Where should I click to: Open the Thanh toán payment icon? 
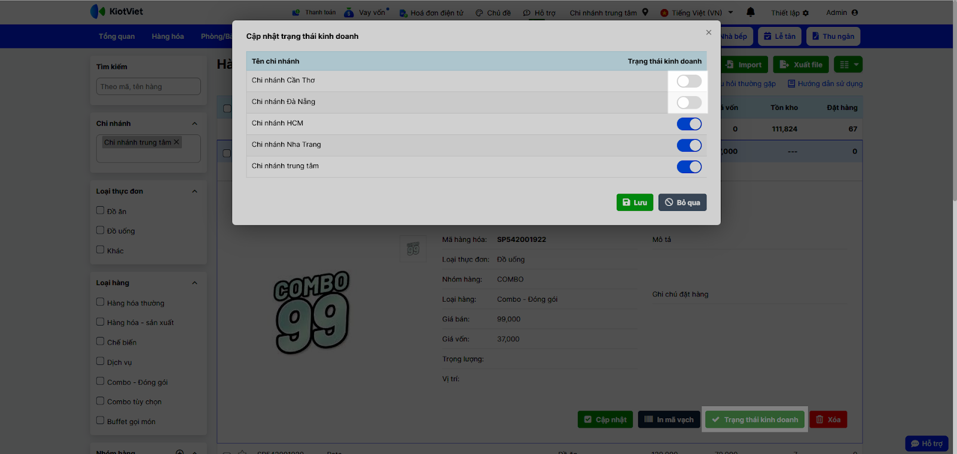[296, 13]
